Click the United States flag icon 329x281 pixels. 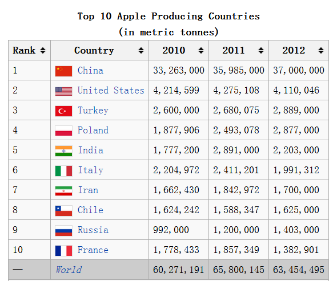63,91
